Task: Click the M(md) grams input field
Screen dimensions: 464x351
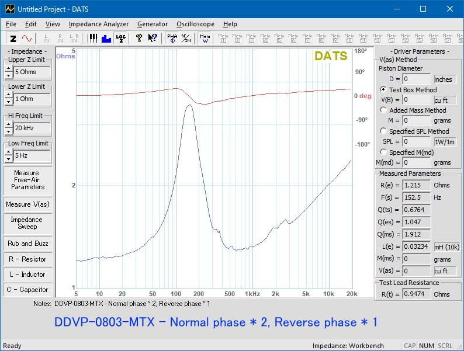Action: click(416, 162)
